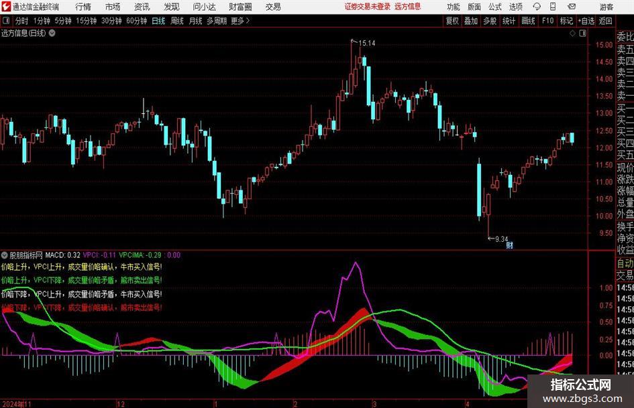Open the 交易 menu
The width and height of the screenshot is (634, 408).
[273, 7]
